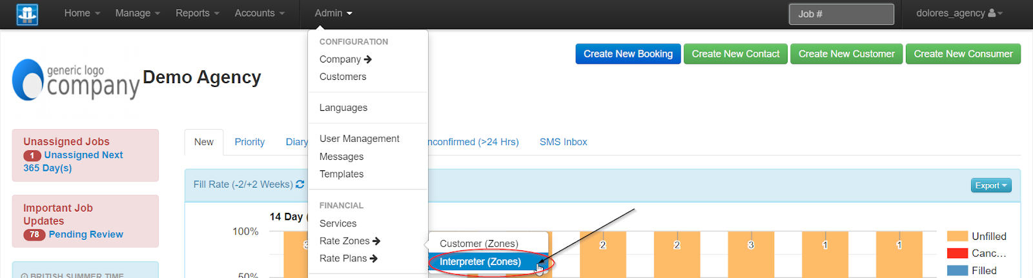Viewport: 1033px width, 278px height.
Task: Click the Fill Rate refresh icon
Action: (300, 184)
